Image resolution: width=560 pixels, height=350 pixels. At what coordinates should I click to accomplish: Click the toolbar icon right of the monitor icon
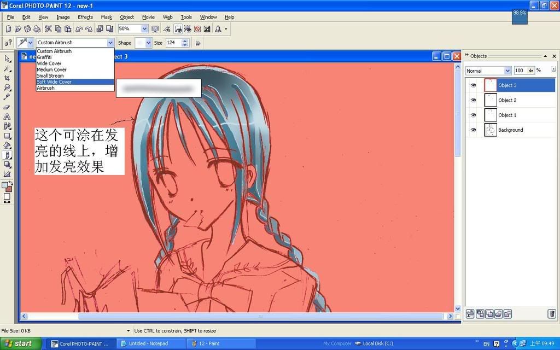(166, 28)
